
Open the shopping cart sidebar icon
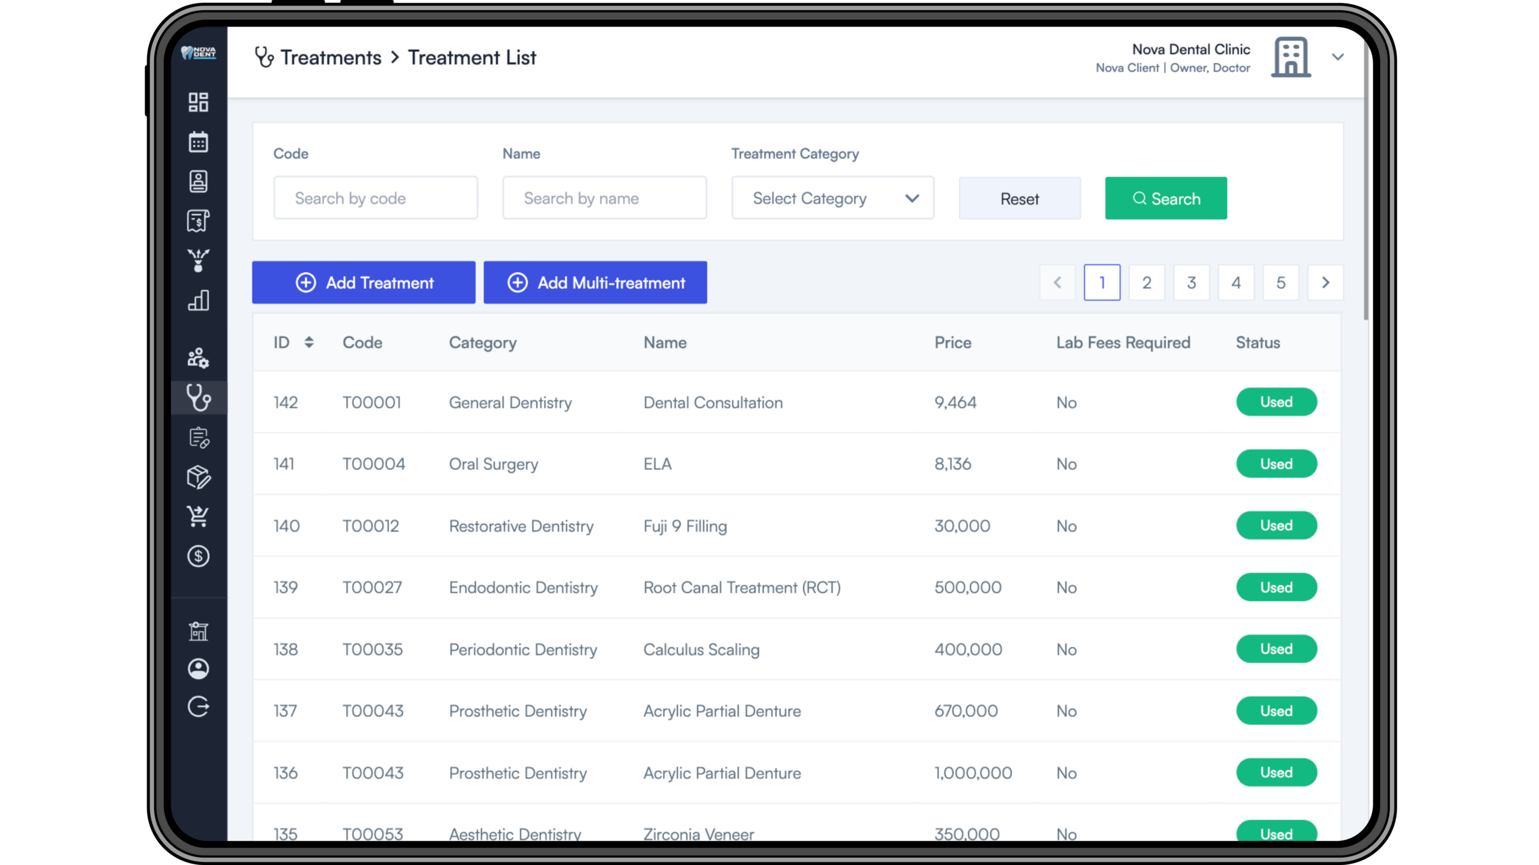pyautogui.click(x=198, y=517)
